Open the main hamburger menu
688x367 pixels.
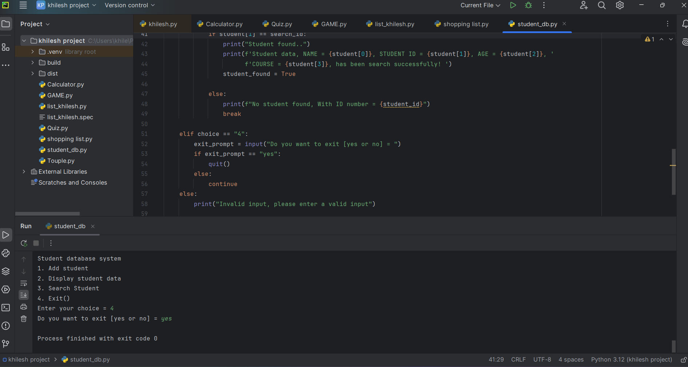pyautogui.click(x=23, y=5)
